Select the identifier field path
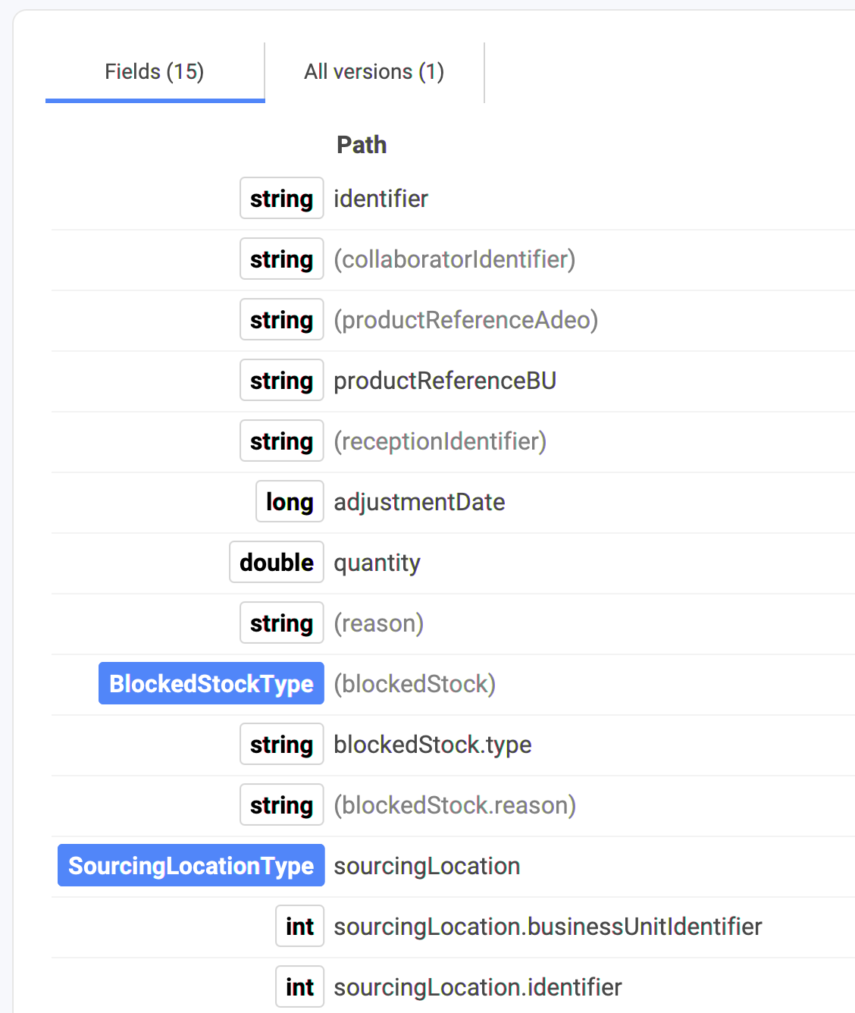 pyautogui.click(x=381, y=199)
